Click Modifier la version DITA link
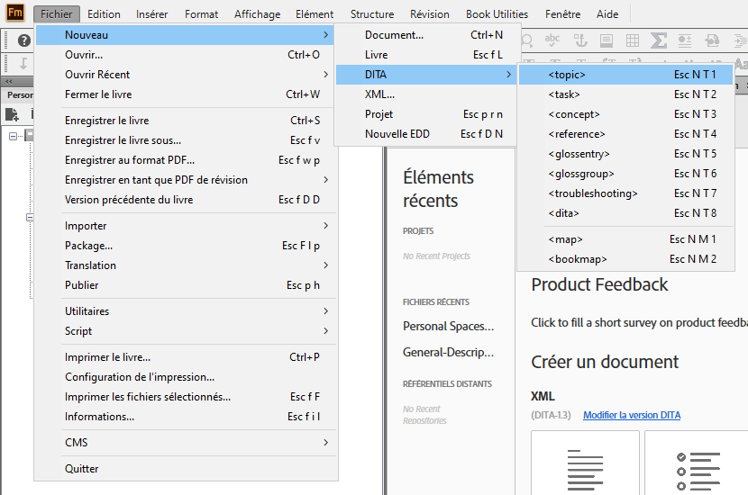This screenshot has height=495, width=748. coord(631,415)
